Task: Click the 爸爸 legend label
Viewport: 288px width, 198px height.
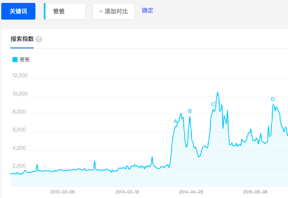Action: 25,60
